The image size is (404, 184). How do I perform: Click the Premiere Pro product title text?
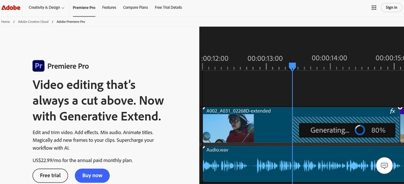tap(68, 66)
